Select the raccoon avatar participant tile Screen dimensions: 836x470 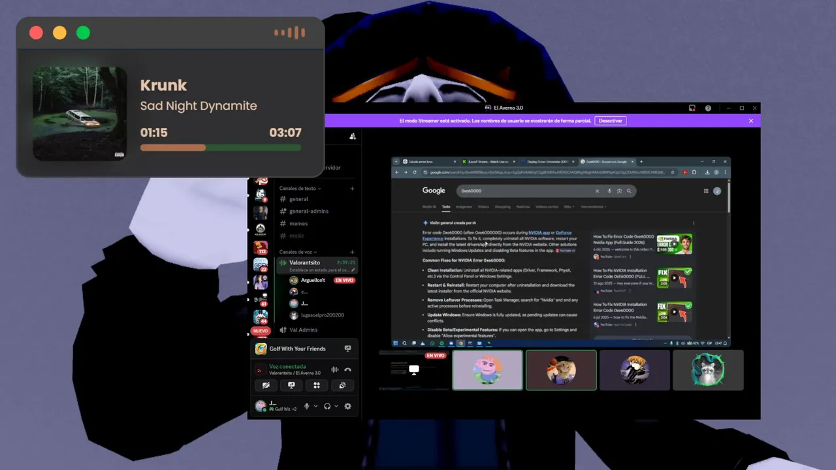(x=708, y=370)
